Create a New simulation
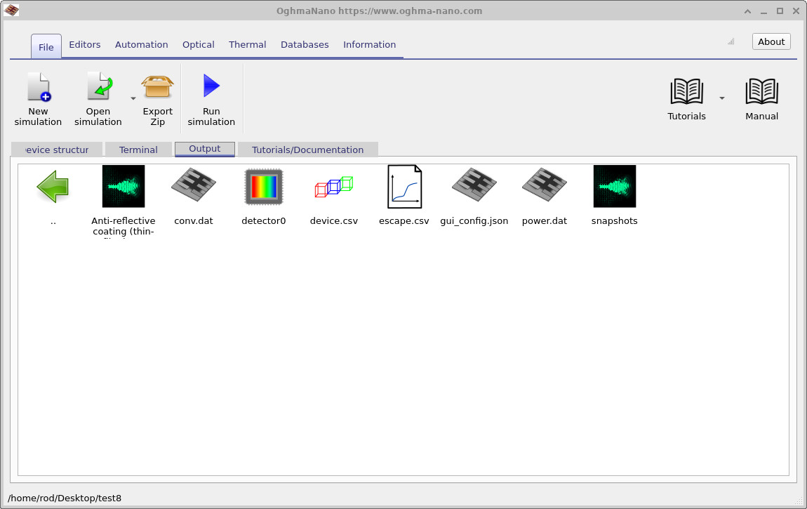The width and height of the screenshot is (807, 509). click(x=38, y=98)
